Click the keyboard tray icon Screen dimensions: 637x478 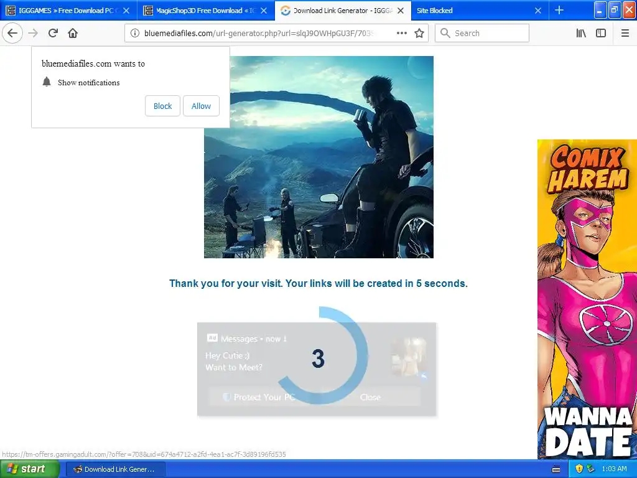coord(556,469)
